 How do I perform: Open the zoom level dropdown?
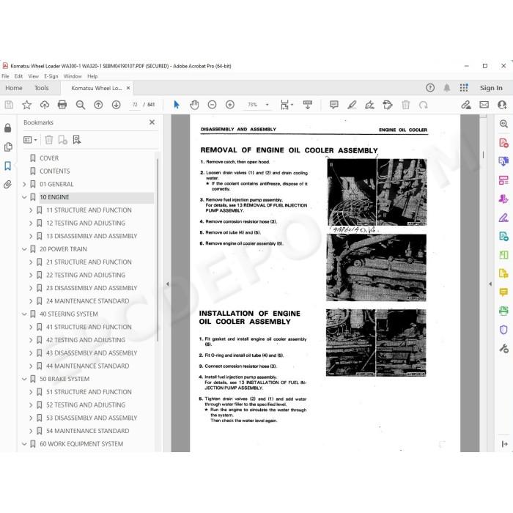pos(267,105)
